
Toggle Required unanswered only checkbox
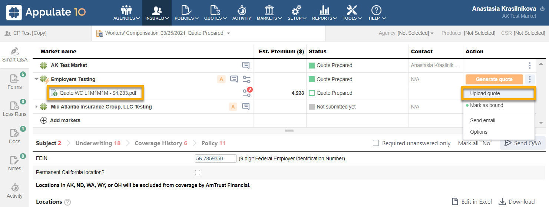tap(376, 143)
